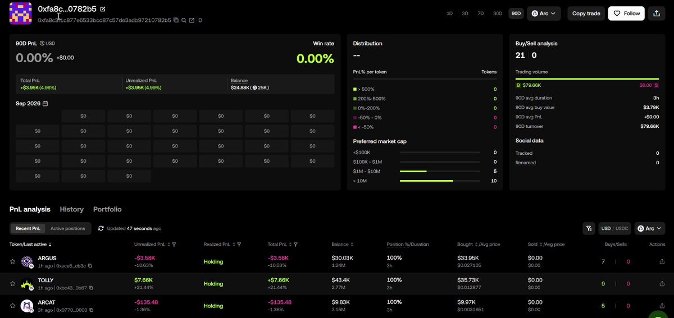
Task: Click the > 10M market cap bar
Action: point(440,181)
